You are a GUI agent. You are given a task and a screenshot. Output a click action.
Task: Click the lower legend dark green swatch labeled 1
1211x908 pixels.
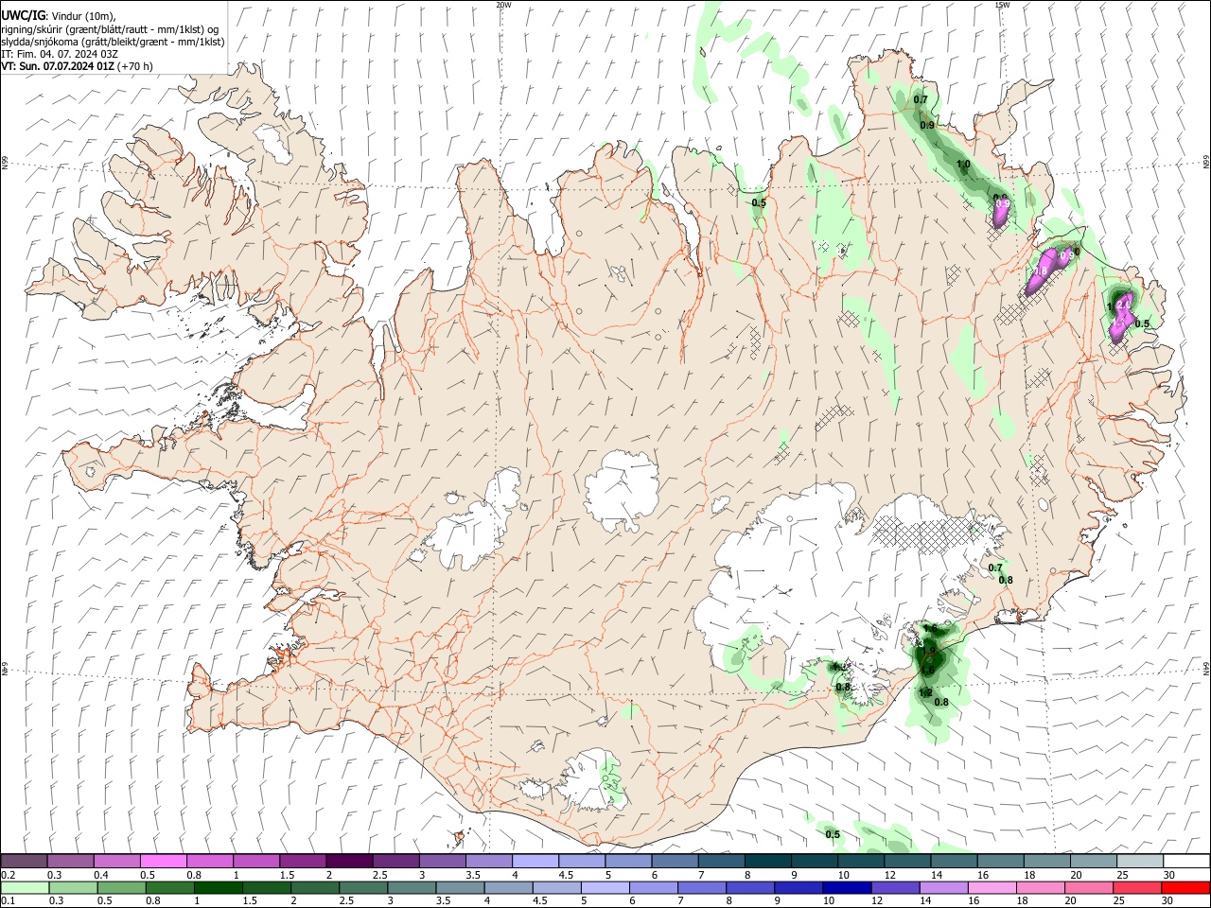(x=218, y=887)
